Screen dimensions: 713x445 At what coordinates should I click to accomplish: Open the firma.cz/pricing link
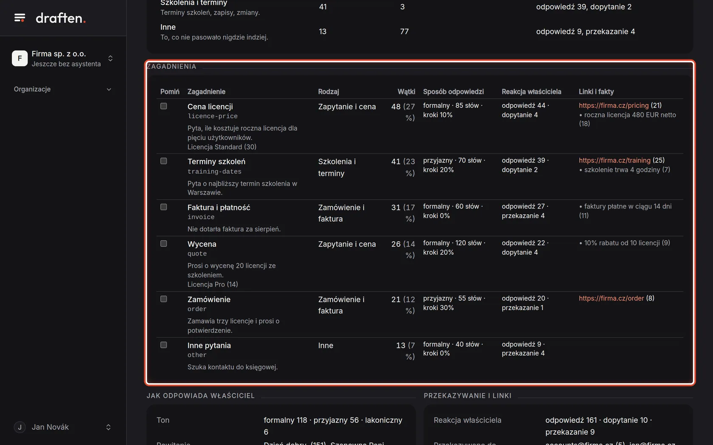[614, 106]
